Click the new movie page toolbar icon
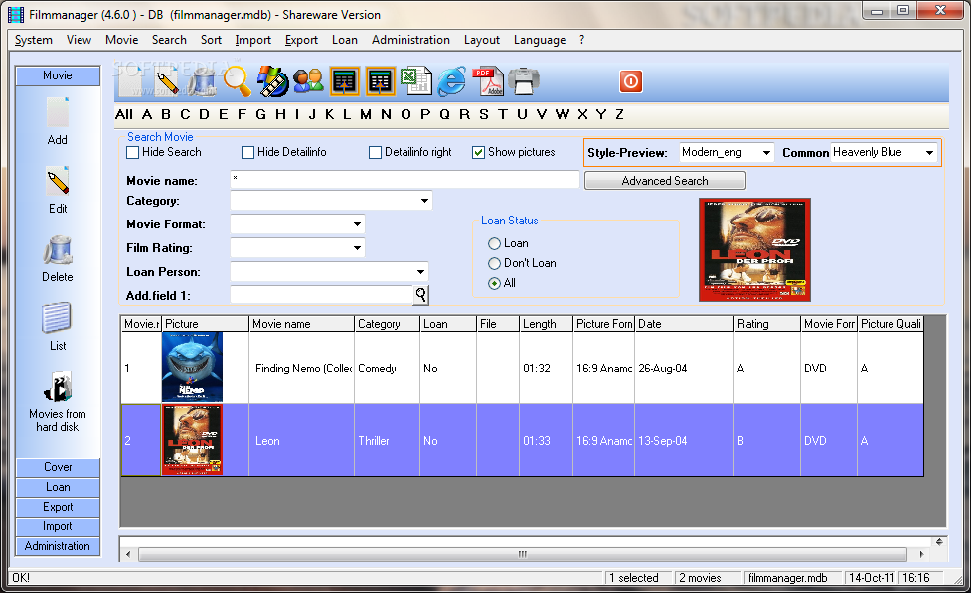This screenshot has height=593, width=971. pyautogui.click(x=130, y=81)
